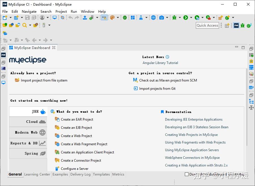Open the camera icon dropdown arrow

click(x=167, y=18)
